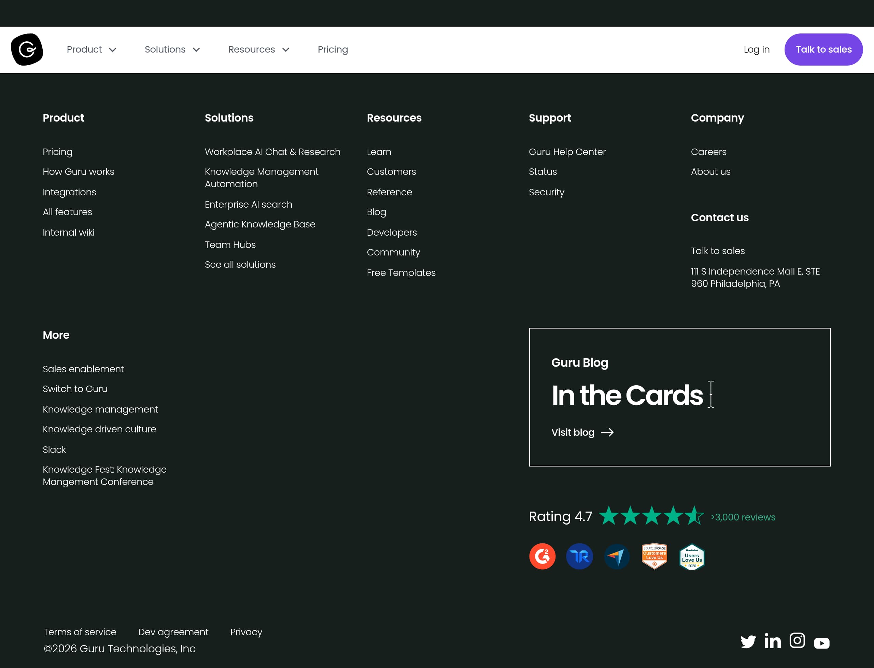This screenshot has height=668, width=874.
Task: Click the Slashdot Users Love Us badge
Action: pyautogui.click(x=692, y=556)
